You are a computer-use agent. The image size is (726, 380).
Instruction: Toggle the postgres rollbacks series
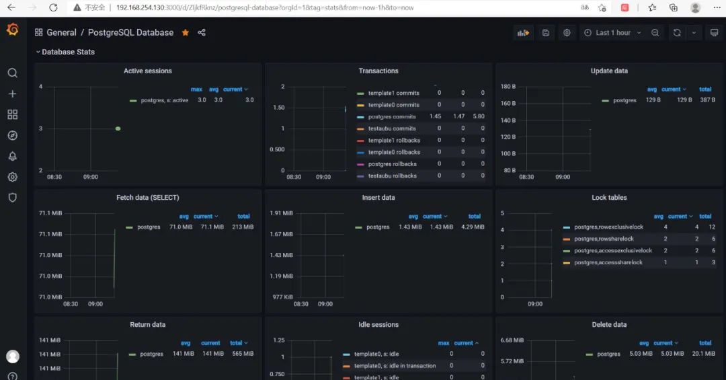point(392,164)
